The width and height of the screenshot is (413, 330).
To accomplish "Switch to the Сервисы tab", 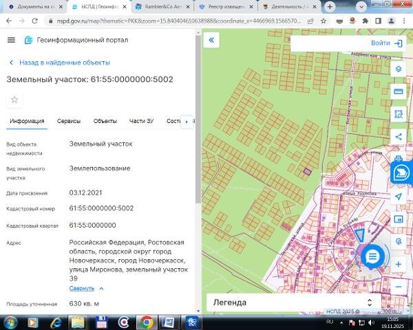I will pos(69,121).
